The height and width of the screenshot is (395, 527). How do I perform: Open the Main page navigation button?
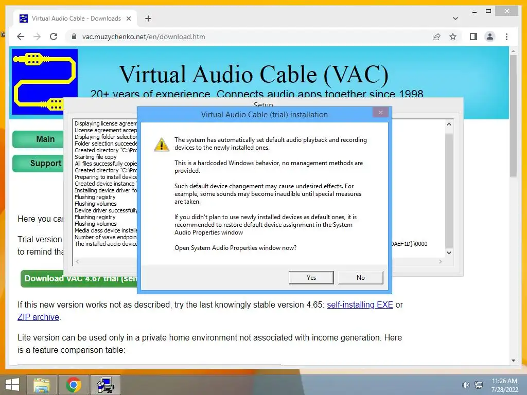click(38, 139)
